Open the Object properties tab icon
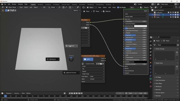This screenshot has width=180, height=101. click(151, 63)
